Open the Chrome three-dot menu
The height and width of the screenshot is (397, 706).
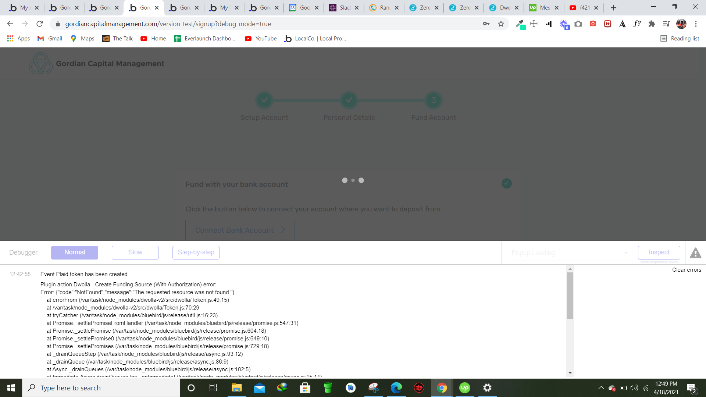point(696,24)
